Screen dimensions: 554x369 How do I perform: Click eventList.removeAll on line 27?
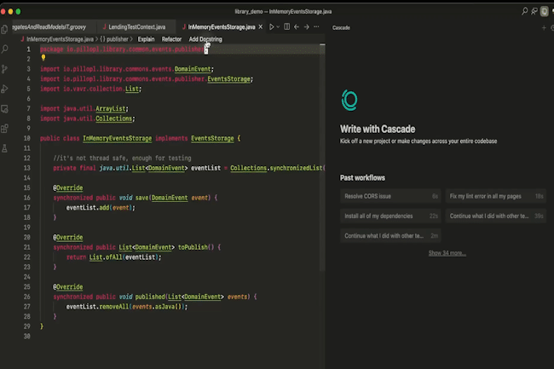97,306
